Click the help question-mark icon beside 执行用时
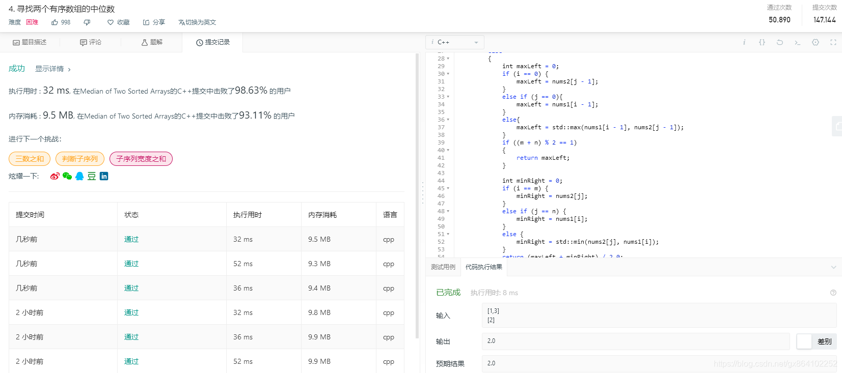 click(833, 293)
